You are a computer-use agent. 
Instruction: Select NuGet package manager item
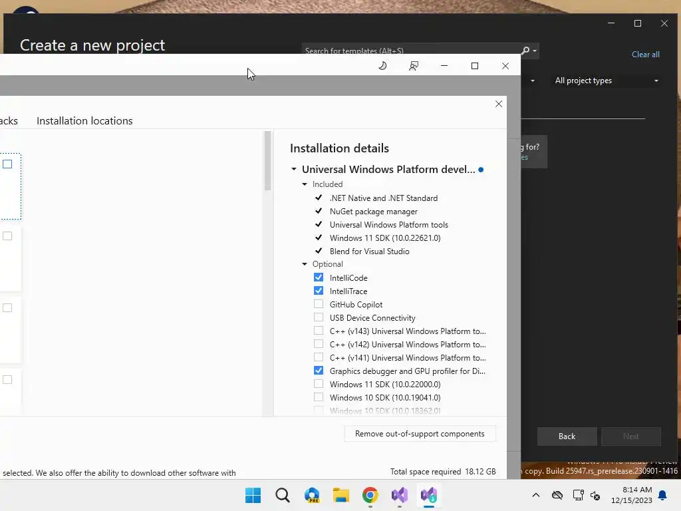tap(374, 212)
